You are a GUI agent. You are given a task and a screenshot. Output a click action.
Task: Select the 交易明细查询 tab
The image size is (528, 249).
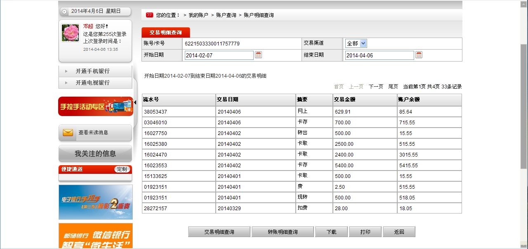pyautogui.click(x=165, y=32)
